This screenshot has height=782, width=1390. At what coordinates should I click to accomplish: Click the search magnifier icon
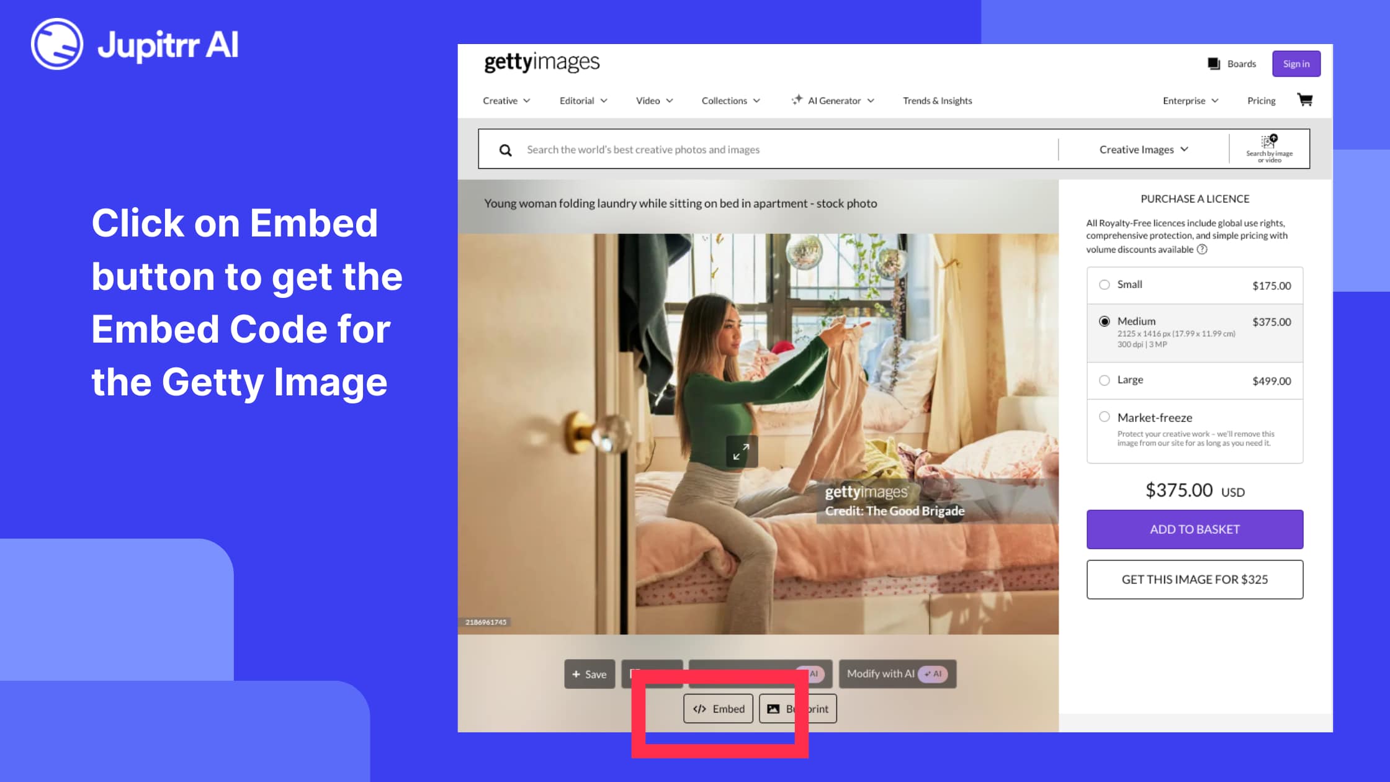pyautogui.click(x=506, y=150)
